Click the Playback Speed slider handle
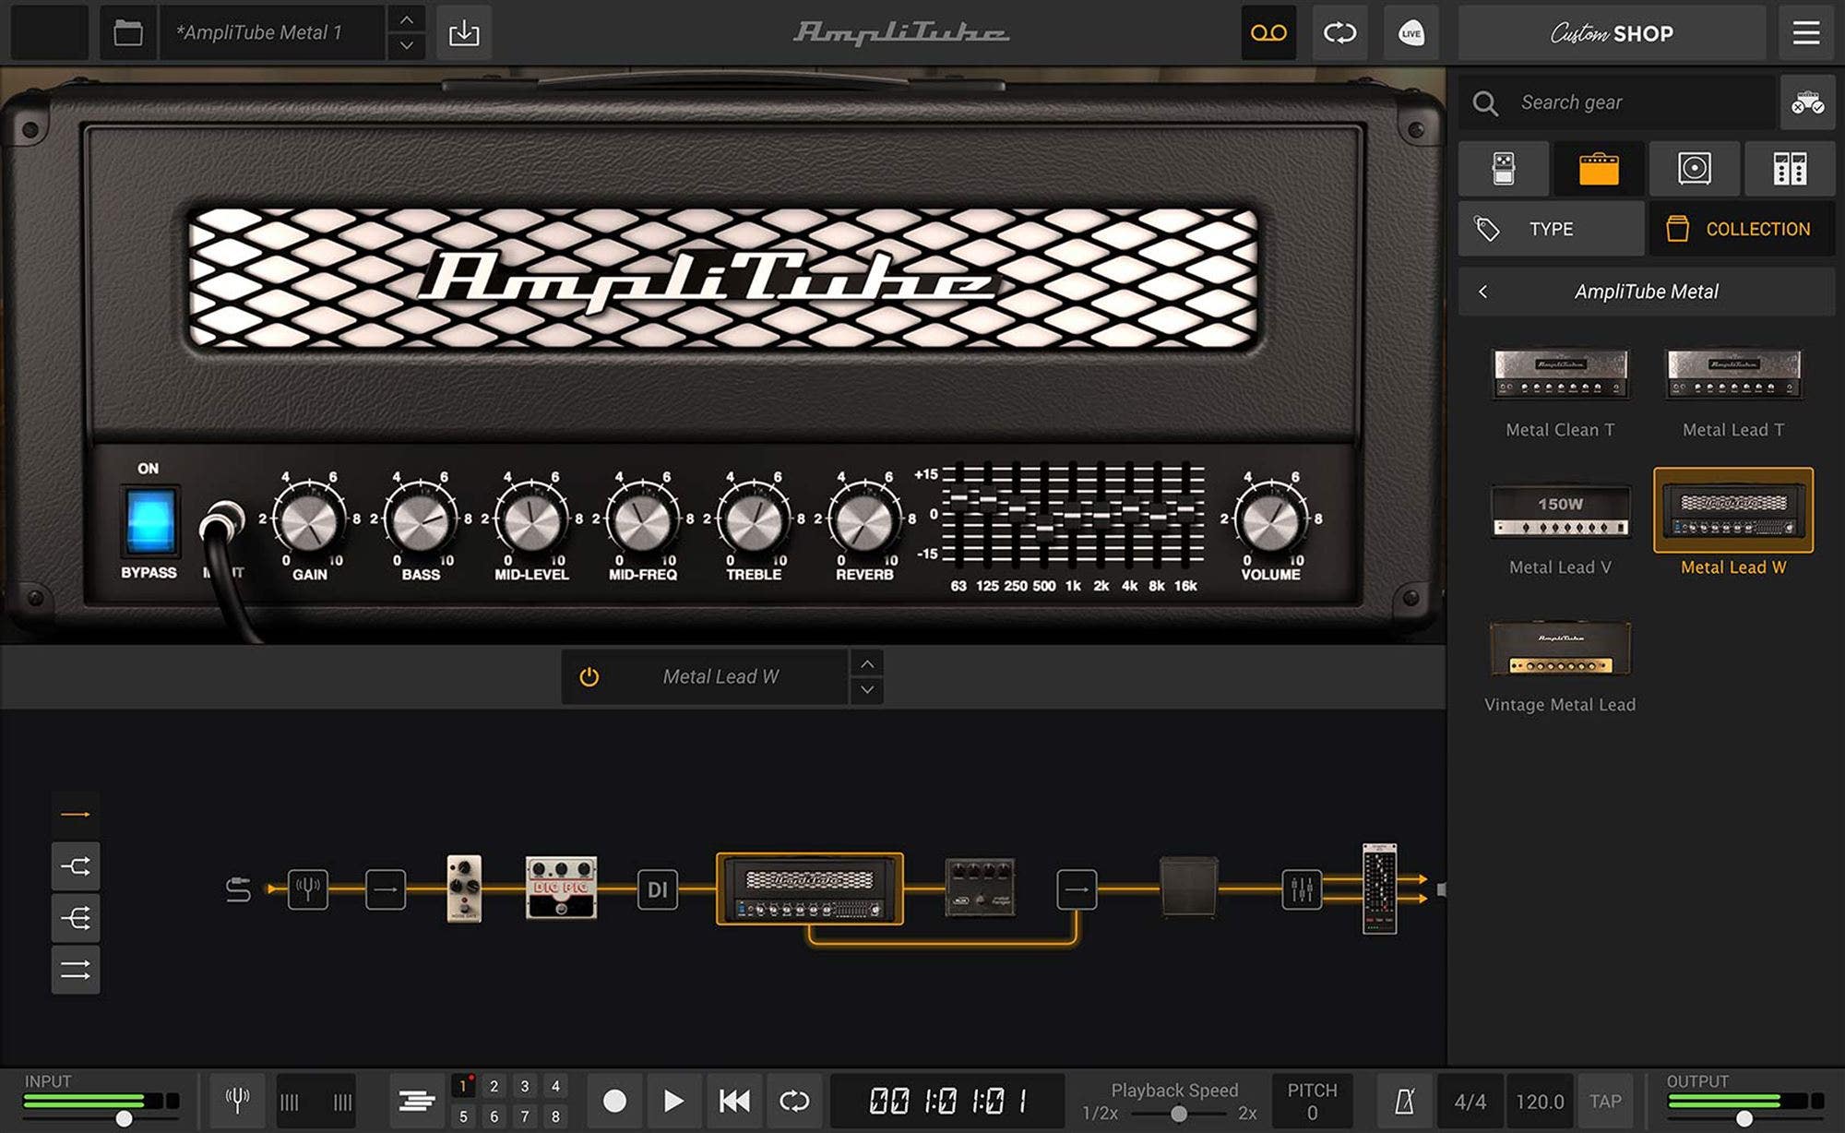 click(1178, 1114)
